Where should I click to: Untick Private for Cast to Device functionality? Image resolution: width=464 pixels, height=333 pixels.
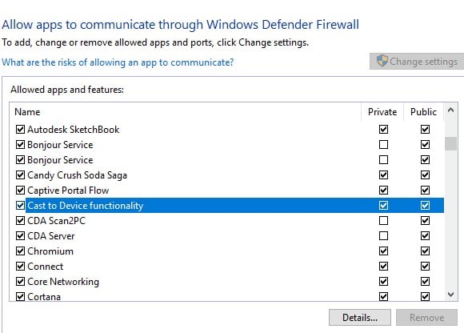point(383,206)
